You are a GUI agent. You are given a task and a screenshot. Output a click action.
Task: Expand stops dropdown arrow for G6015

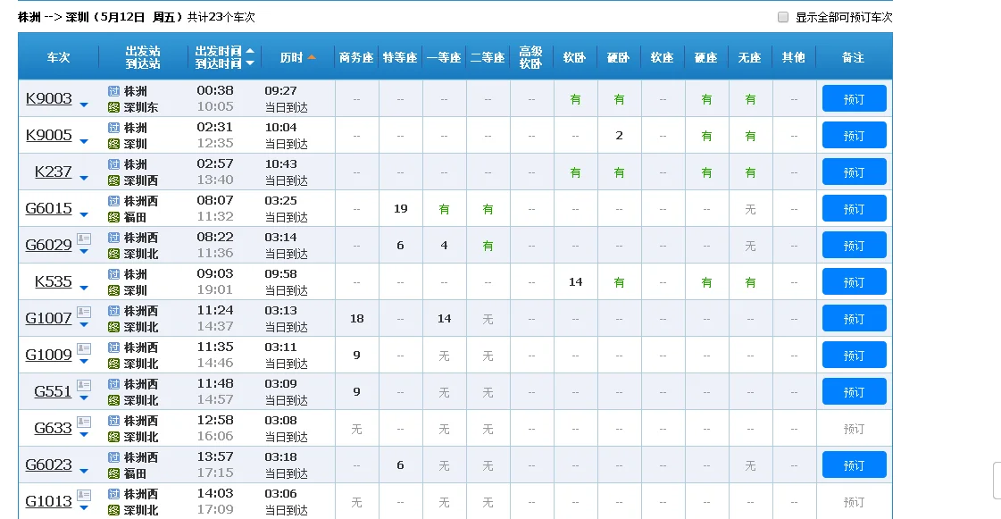click(84, 214)
